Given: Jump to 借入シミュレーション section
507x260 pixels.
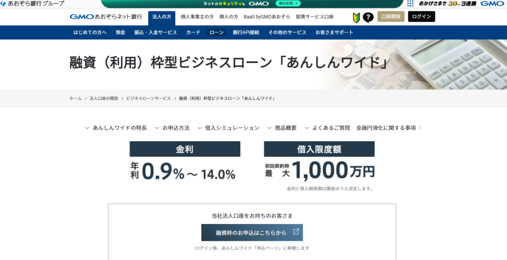Looking at the screenshot, I should click(x=228, y=128).
